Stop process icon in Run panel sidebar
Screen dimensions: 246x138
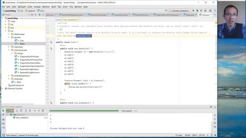pos(3,120)
